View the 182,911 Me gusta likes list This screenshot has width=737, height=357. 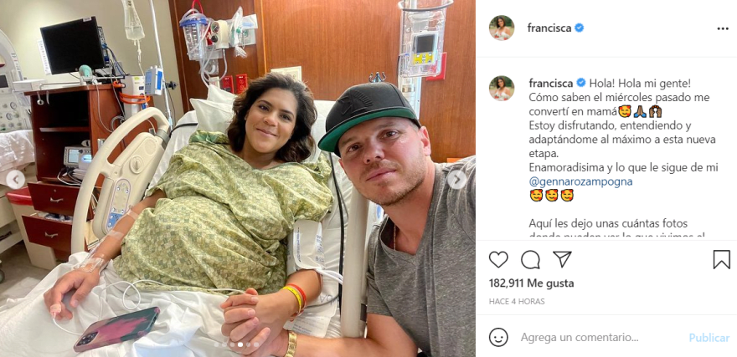click(x=531, y=283)
